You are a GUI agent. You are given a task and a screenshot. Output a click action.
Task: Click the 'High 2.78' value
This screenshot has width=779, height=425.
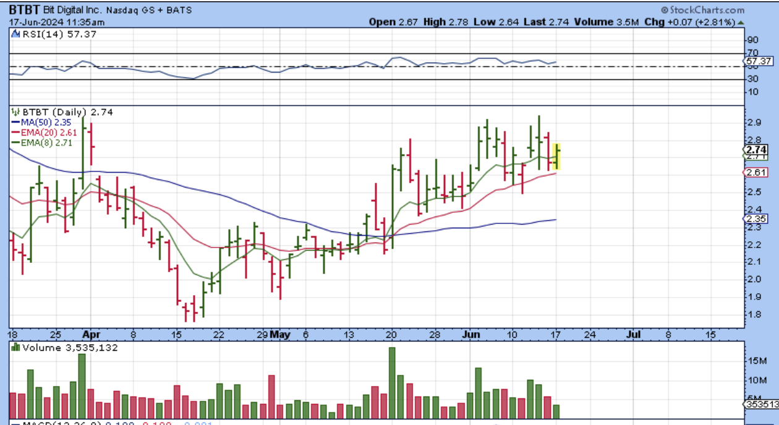[x=445, y=22]
